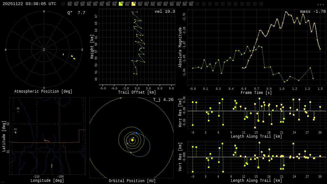Open the three-dots menu at top right
Image resolution: width=327 pixels, height=184 pixels.
(x=320, y=4)
